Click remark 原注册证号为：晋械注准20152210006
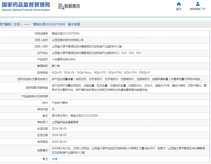211x164 pixels. [75, 116]
